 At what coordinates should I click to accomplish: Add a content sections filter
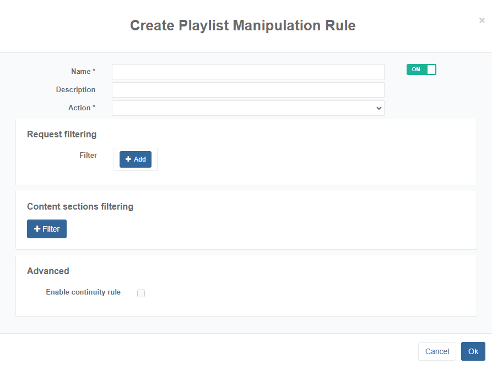pyautogui.click(x=46, y=228)
